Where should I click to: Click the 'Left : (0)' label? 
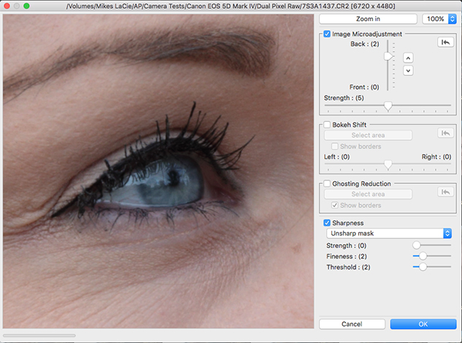336,157
